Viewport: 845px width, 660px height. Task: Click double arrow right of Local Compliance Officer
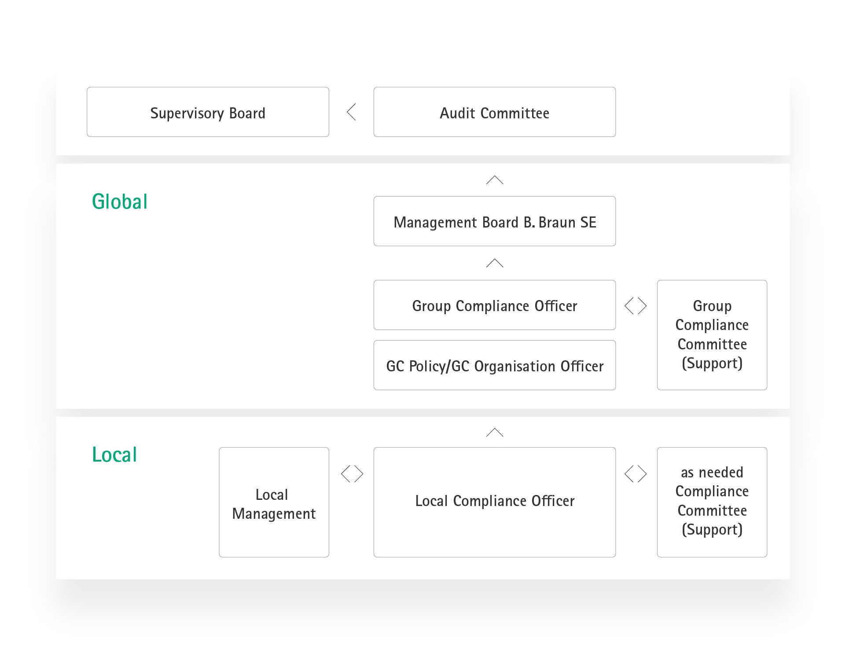click(636, 474)
